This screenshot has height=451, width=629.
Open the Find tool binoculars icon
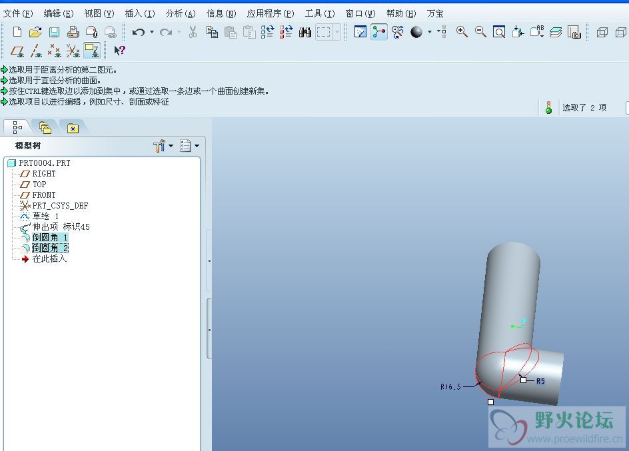point(305,32)
